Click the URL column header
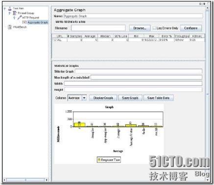Viewport: 214px width, 185px height. click(60, 36)
